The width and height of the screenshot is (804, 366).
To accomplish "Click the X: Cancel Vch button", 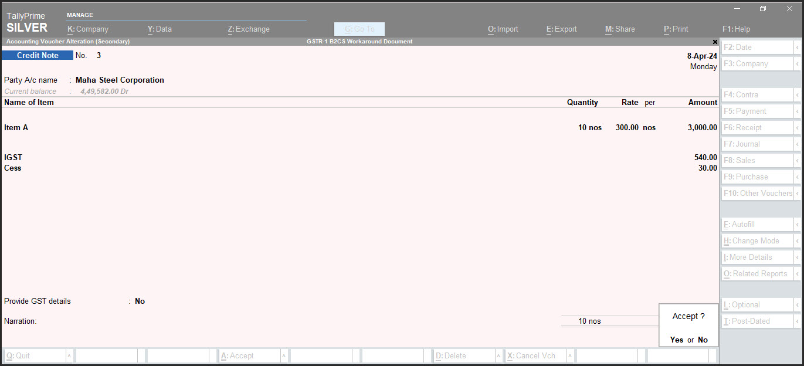I will point(535,356).
